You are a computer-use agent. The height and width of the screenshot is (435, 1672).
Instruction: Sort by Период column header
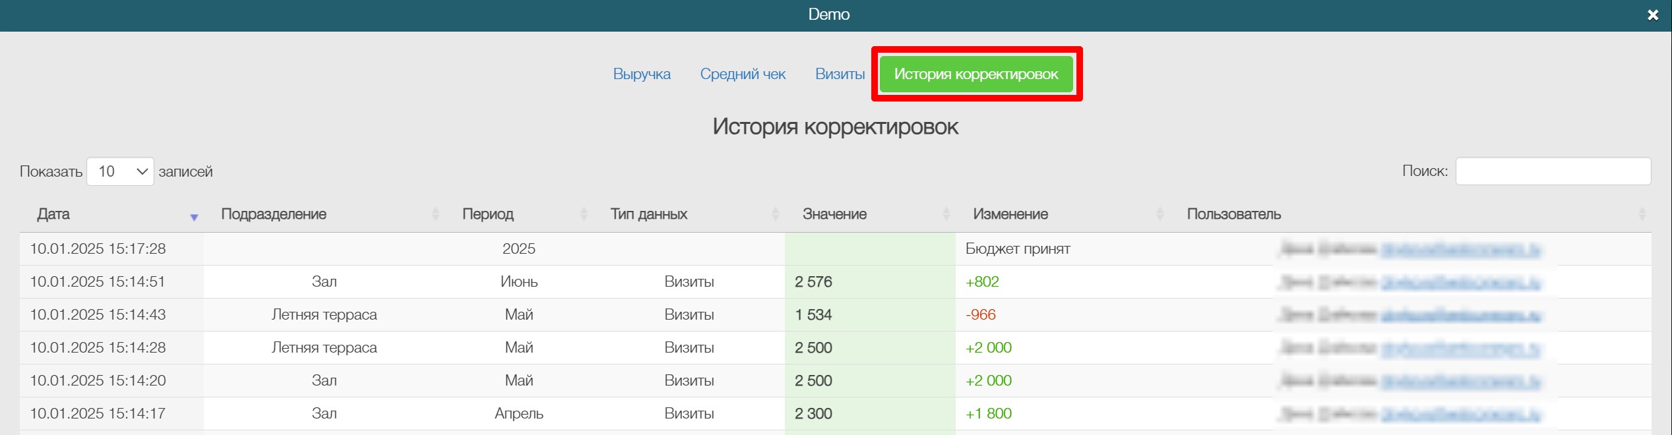pos(487,214)
